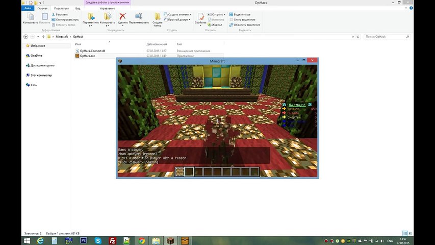Click Скопировать путь (copy path)

[65, 20]
